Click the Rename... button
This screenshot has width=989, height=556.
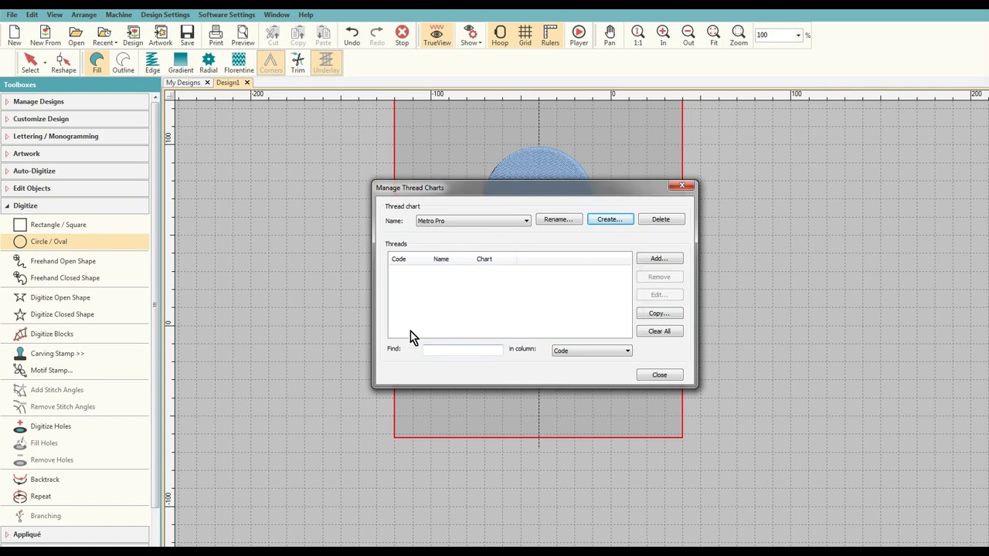pos(559,219)
